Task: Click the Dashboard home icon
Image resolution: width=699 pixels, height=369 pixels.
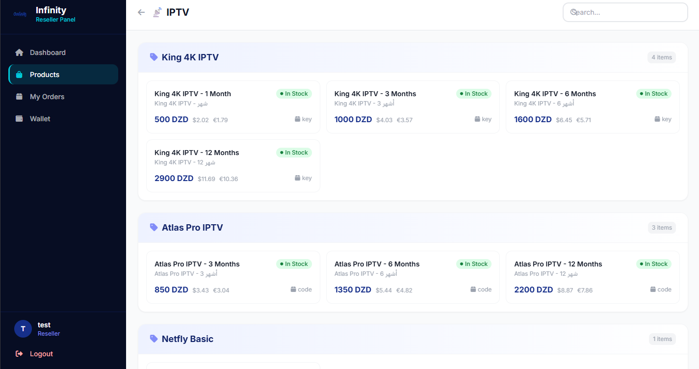Action: tap(19, 53)
